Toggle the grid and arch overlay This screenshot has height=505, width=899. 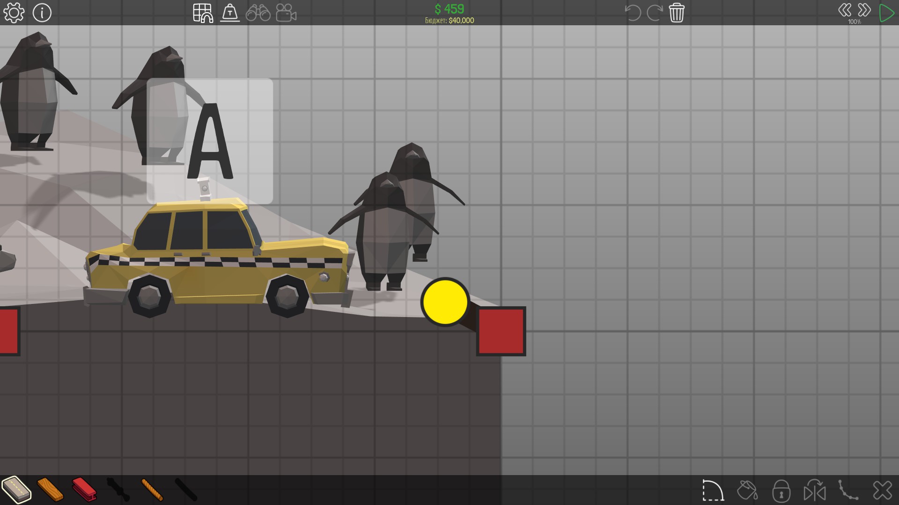[203, 13]
